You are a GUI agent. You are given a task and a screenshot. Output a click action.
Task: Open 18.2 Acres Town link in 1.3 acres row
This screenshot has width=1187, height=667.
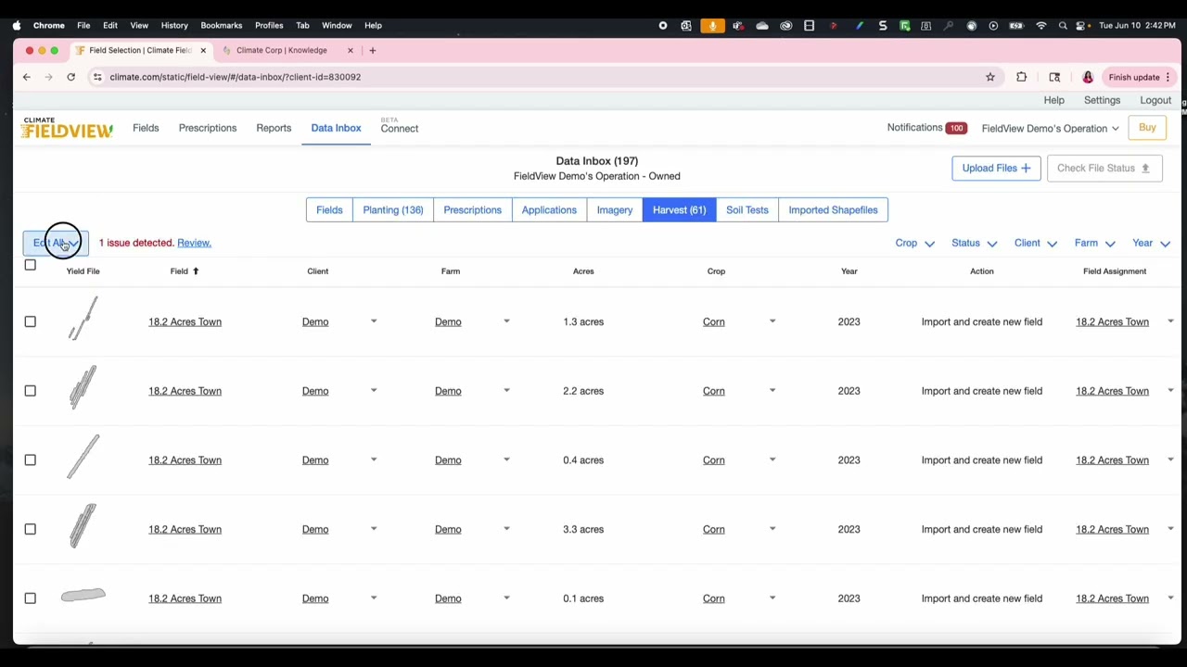click(x=185, y=321)
